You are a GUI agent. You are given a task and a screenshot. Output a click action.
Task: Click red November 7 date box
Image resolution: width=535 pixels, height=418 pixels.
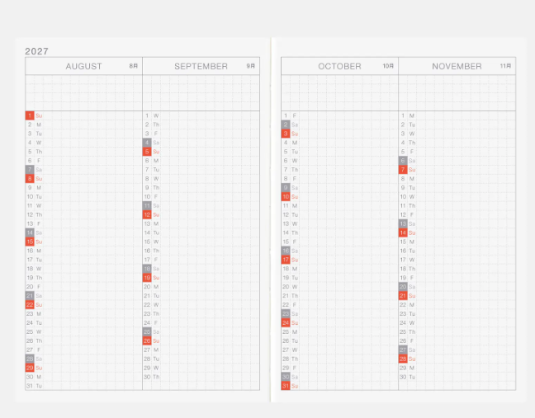coord(403,169)
